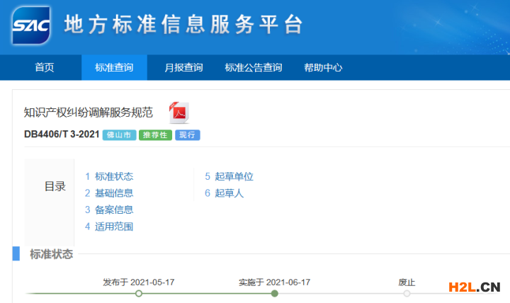
Task: Jump to 3 备案信息 section
Action: [109, 210]
